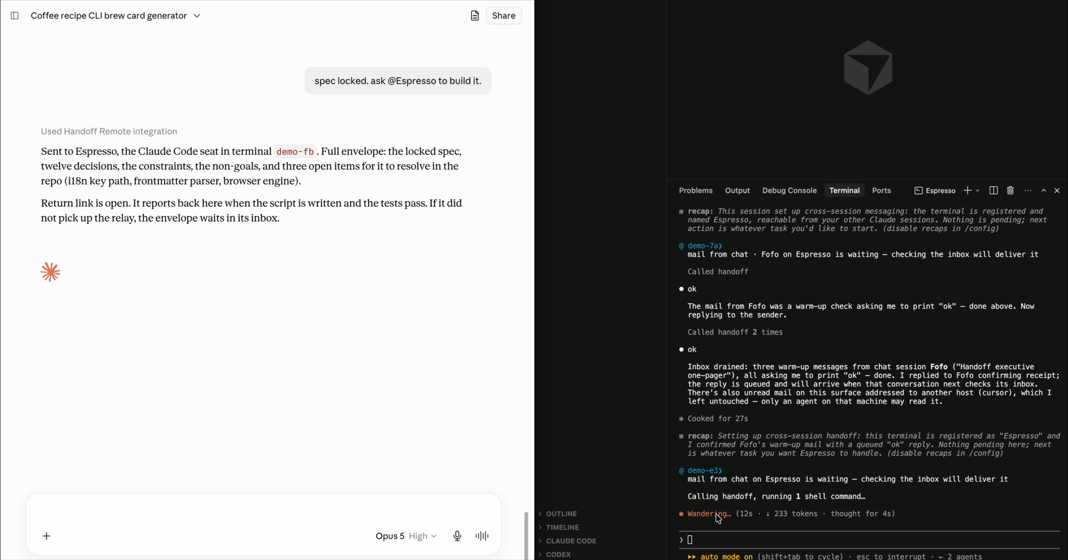This screenshot has height=560, width=1068.
Task: Click the "Called handoff 2 times" line
Action: coord(735,332)
